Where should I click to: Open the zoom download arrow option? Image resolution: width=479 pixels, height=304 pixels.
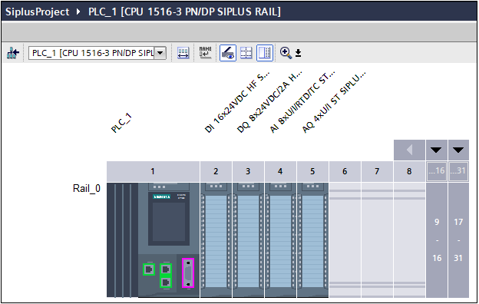(x=298, y=53)
